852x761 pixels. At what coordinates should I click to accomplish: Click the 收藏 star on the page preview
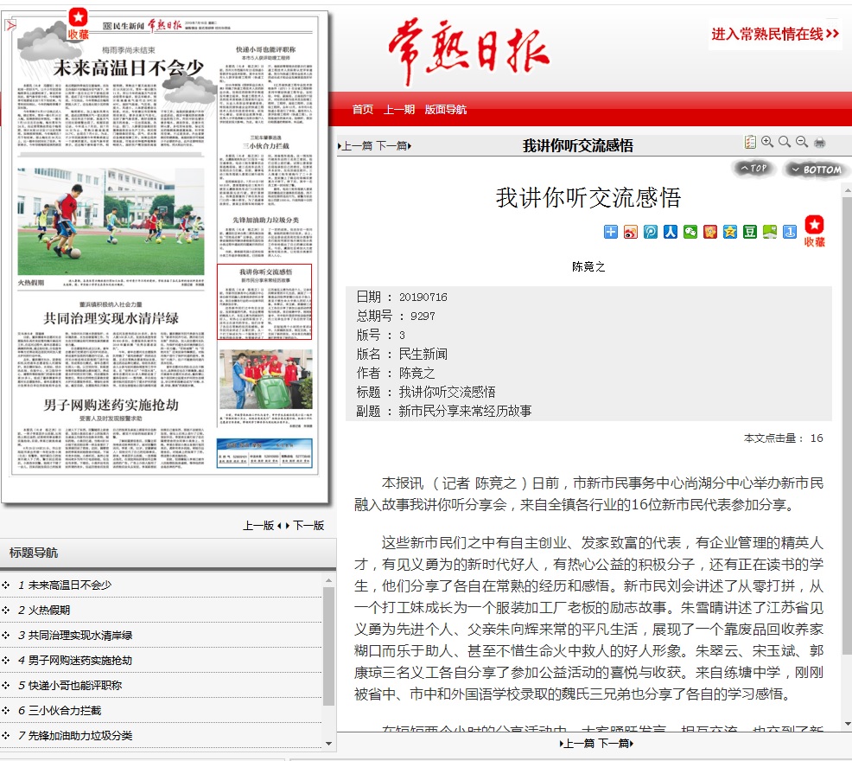pos(79,24)
